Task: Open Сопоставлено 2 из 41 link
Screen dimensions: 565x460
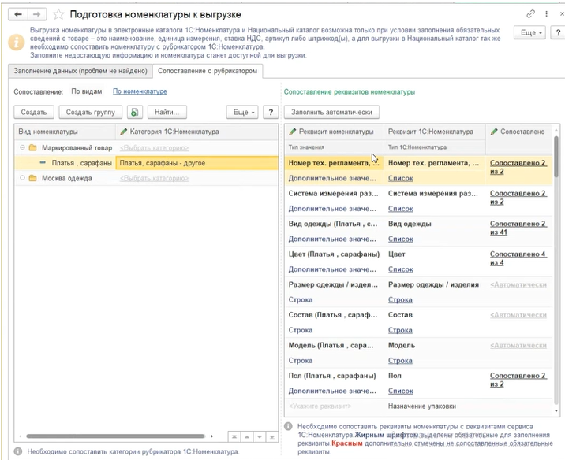Action: click(x=518, y=228)
